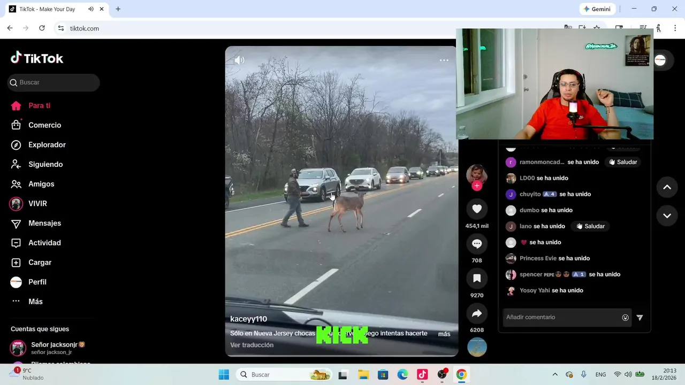Send comment with the paper plane icon
This screenshot has height=385, width=685.
[640, 318]
